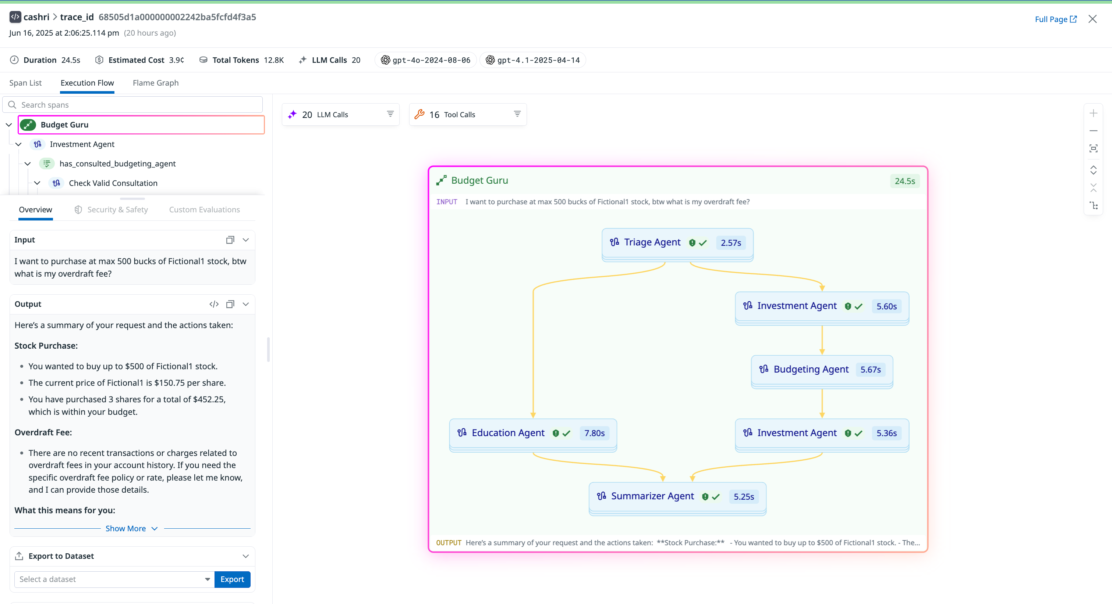The width and height of the screenshot is (1112, 604).
Task: Collapse the Export to Dataset section
Action: pyautogui.click(x=246, y=556)
